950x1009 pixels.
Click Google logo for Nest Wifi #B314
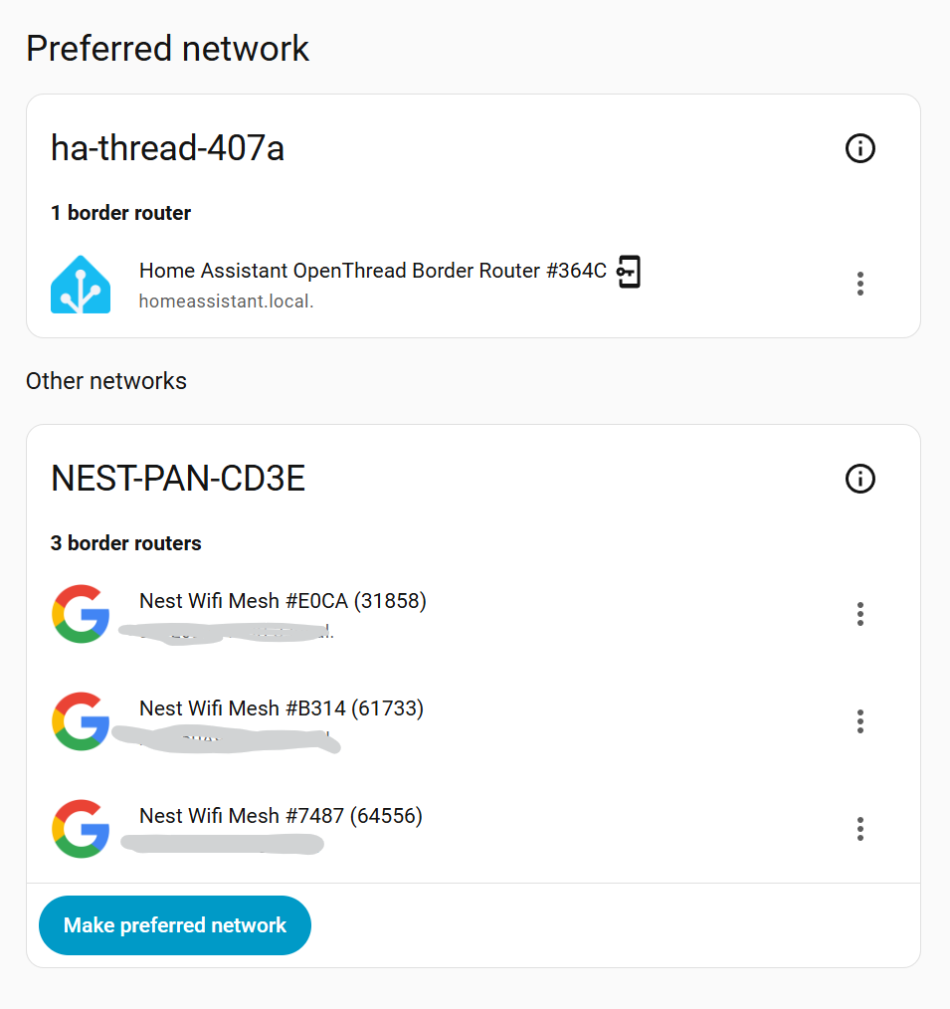[81, 721]
